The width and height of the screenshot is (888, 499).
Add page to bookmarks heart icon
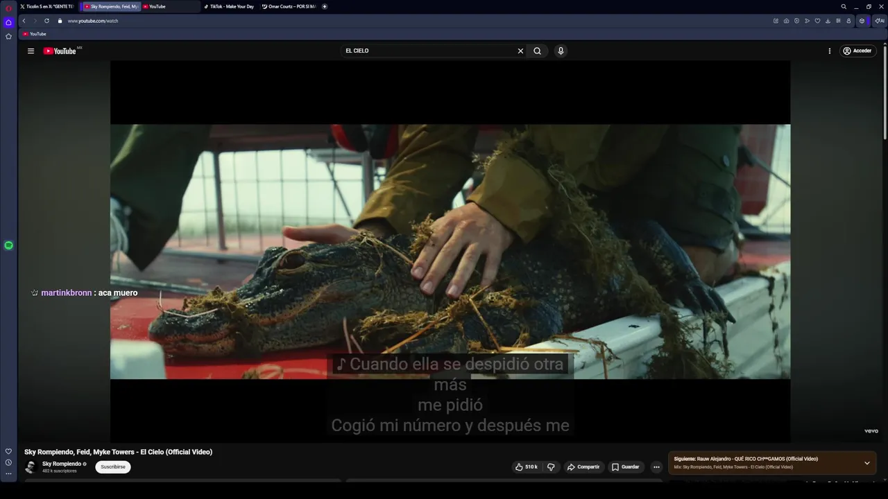(x=817, y=21)
